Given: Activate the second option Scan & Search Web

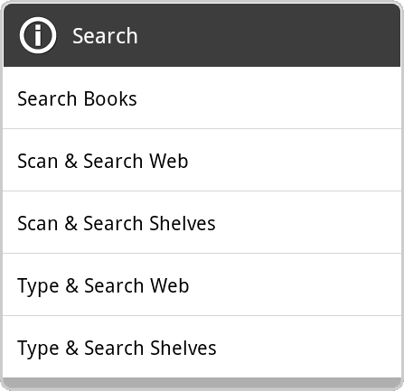Looking at the screenshot, I should point(202,160).
